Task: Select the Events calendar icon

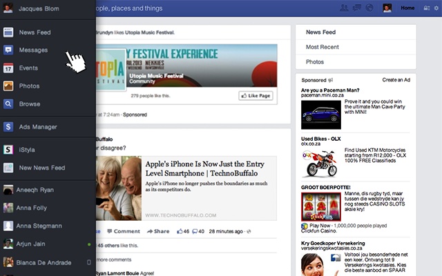Action: [8, 68]
